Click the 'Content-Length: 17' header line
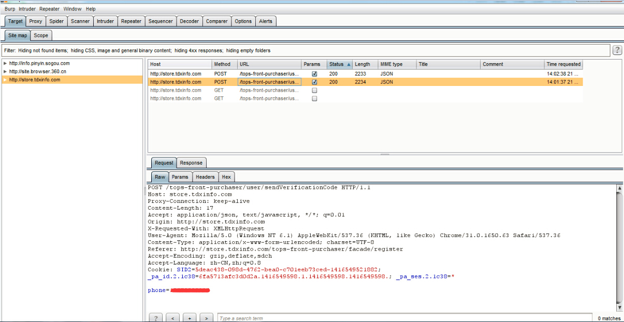Image resolution: width=624 pixels, height=322 pixels. (180, 208)
